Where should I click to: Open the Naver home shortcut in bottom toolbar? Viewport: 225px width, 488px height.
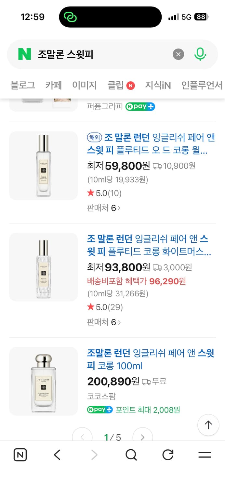tap(20, 455)
